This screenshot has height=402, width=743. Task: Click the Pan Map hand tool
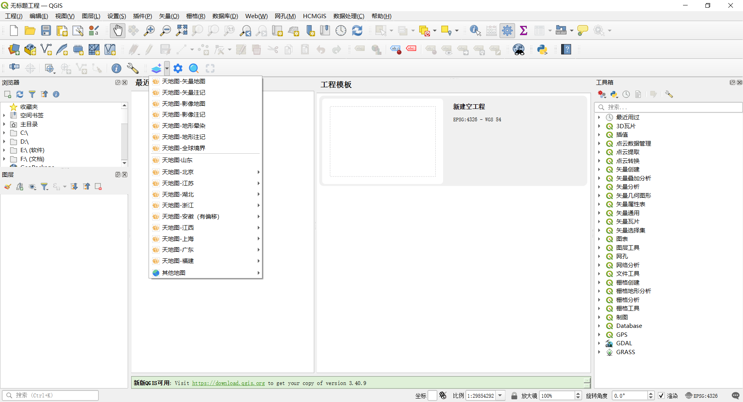tap(118, 31)
